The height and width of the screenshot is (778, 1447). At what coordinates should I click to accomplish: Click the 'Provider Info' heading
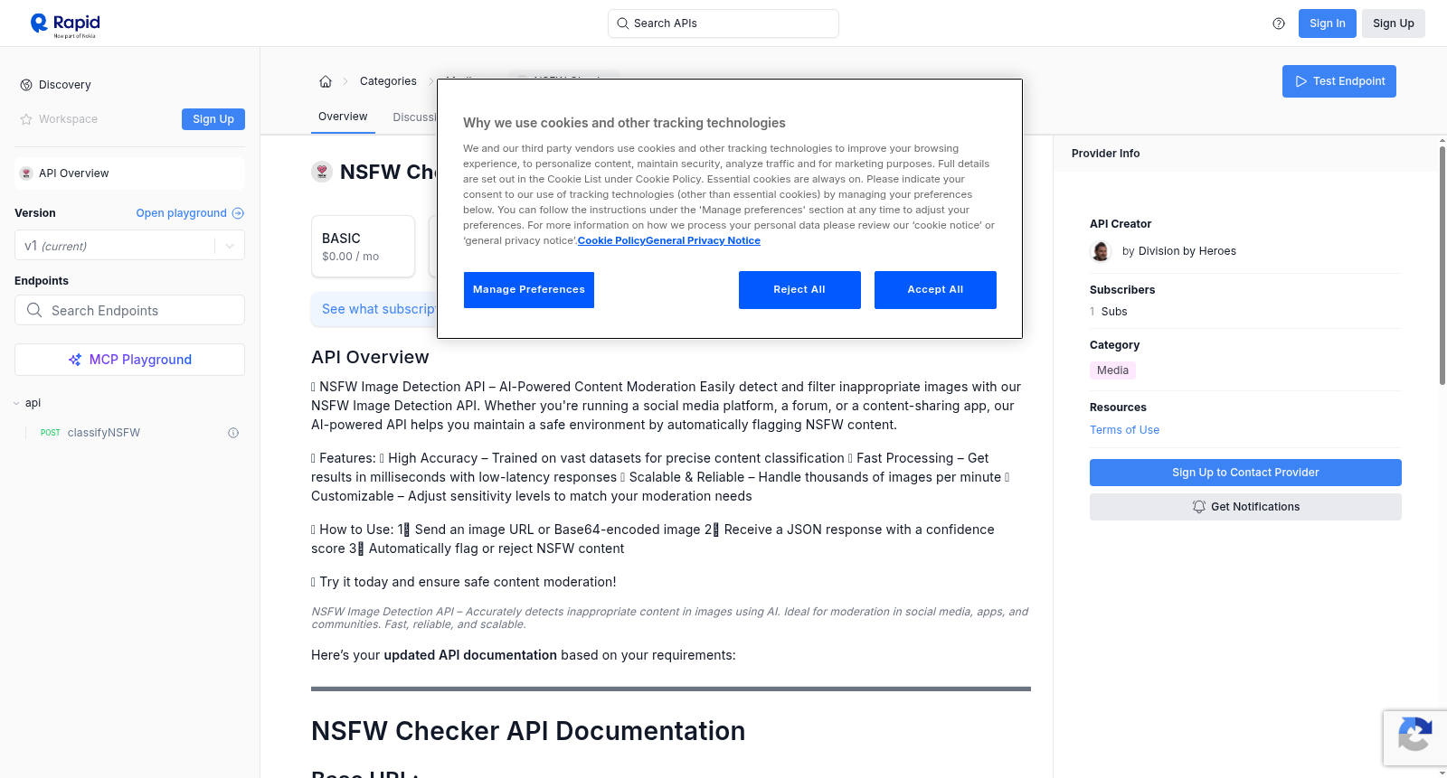click(1105, 154)
